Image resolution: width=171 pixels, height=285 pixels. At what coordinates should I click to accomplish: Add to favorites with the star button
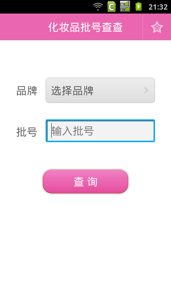(157, 27)
